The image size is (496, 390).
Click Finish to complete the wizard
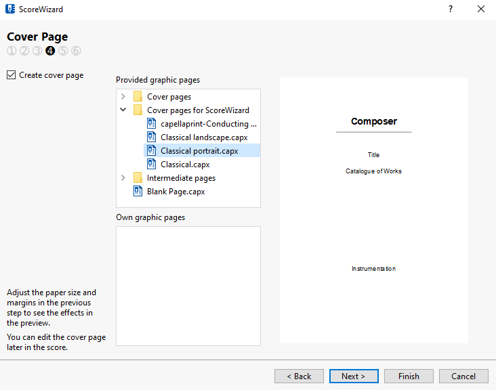(409, 376)
